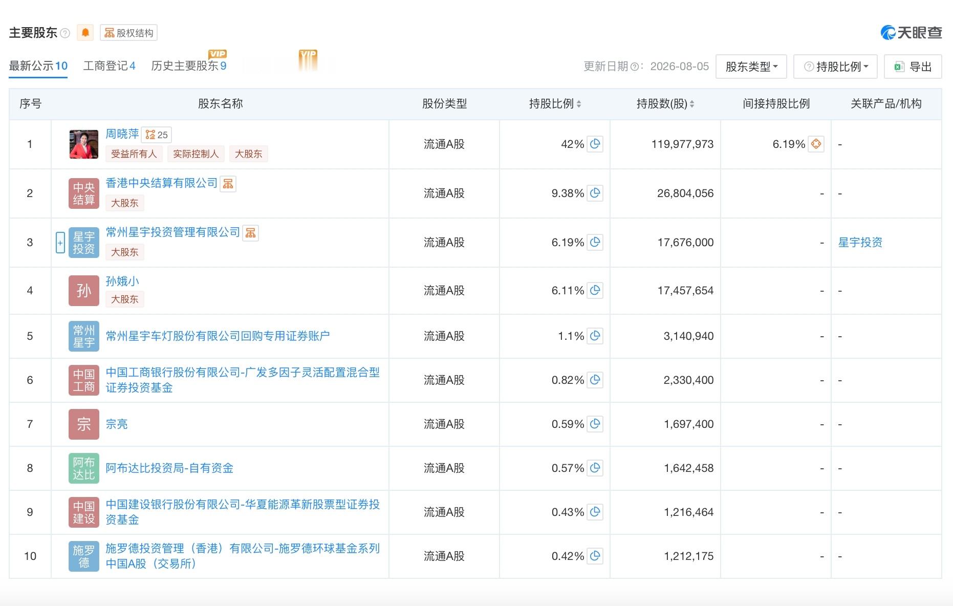Click the indirect holding icon beside 6.19% in row 1
Screen dimensions: 953x606
pos(816,144)
